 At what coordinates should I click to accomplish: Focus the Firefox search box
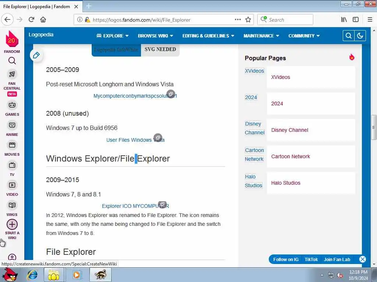285,20
